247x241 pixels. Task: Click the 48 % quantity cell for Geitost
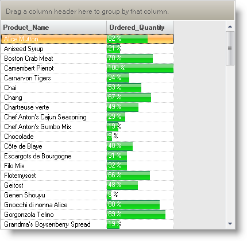click(x=140, y=185)
